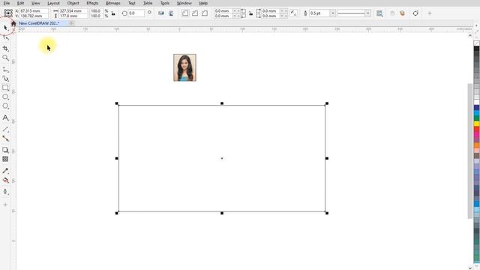Click the vertical scrollbar of canvas

pos(470,151)
